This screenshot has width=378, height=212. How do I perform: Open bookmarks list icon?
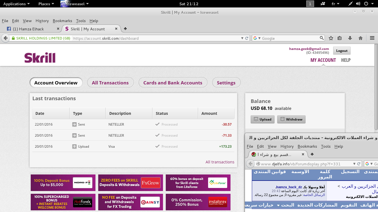point(340,38)
